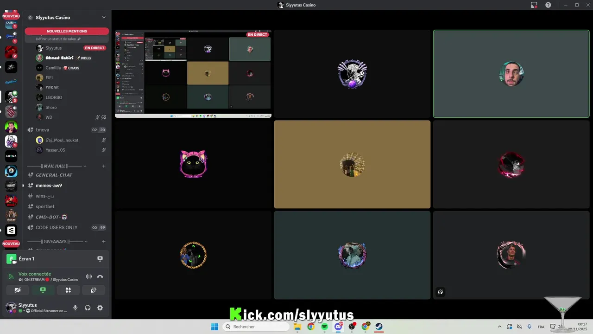Open Discord taskbar icon
This screenshot has height=334, width=593.
338,327
